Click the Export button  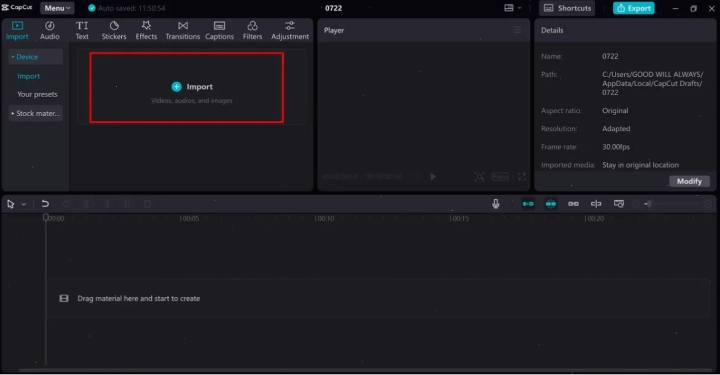[634, 8]
